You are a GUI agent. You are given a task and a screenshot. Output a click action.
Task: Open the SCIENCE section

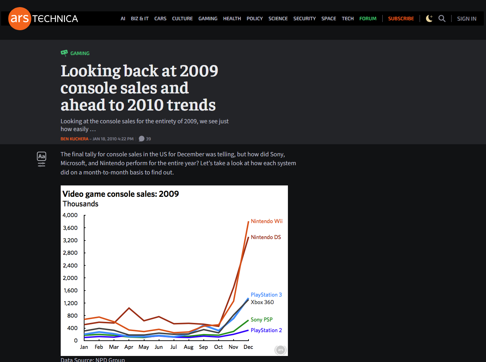coord(278,18)
